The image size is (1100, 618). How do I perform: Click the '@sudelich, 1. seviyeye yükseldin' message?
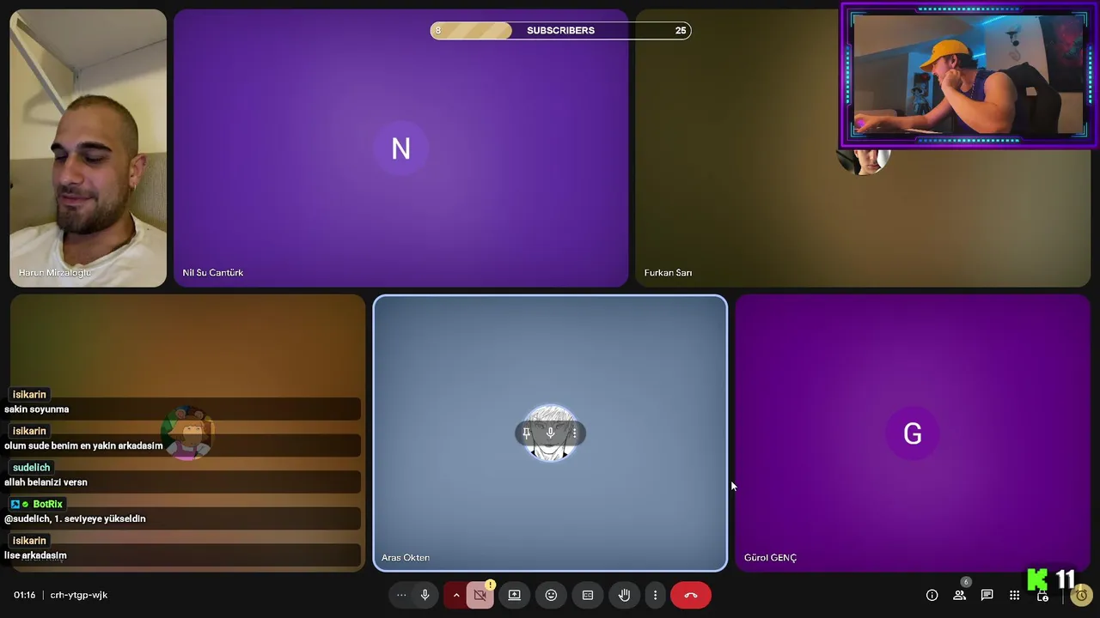[x=75, y=518]
